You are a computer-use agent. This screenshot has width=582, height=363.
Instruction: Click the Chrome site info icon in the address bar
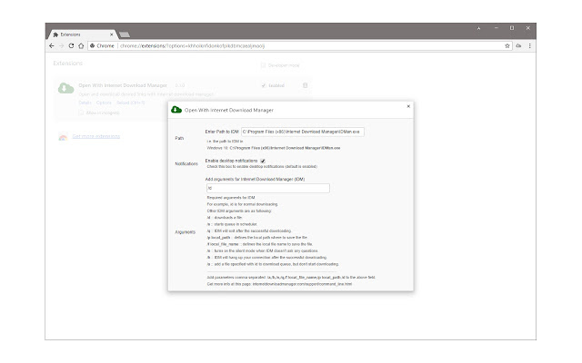93,46
